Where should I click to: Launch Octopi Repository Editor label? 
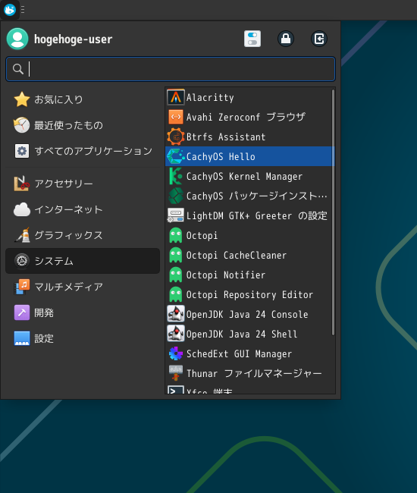click(x=249, y=295)
